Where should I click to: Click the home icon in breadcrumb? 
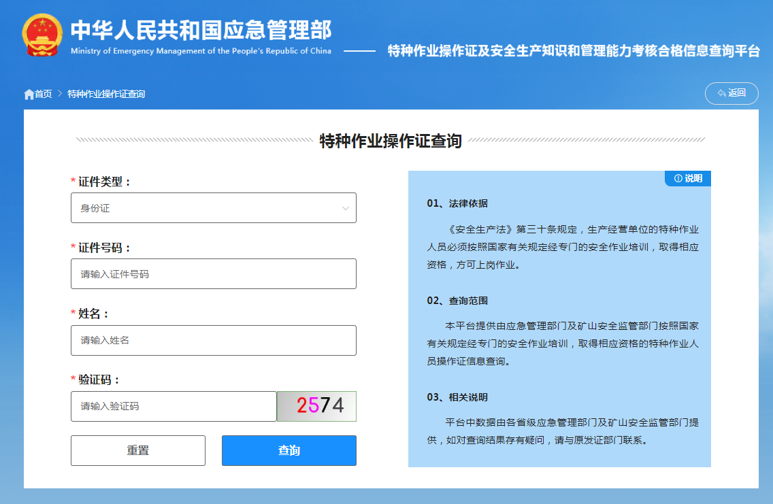click(29, 94)
